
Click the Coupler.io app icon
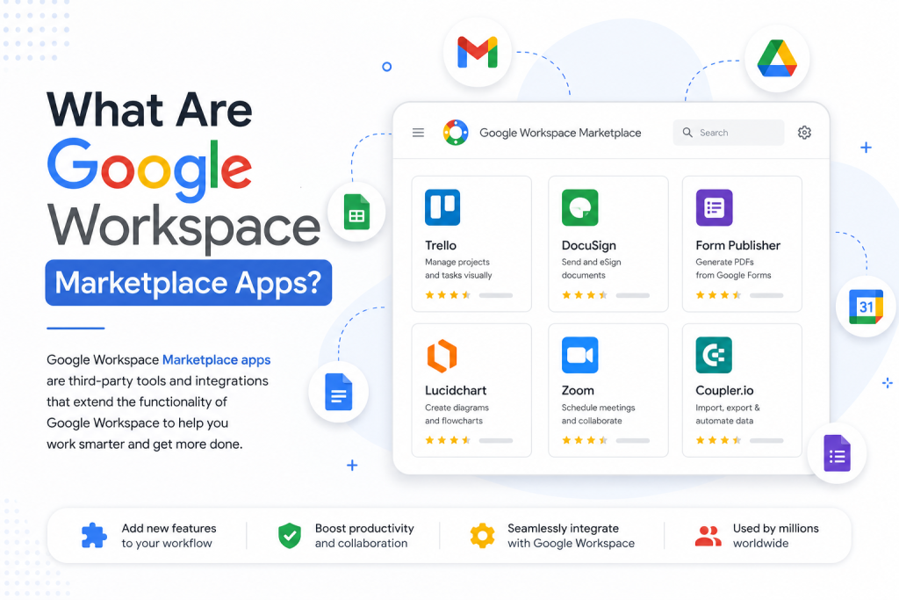(x=714, y=355)
